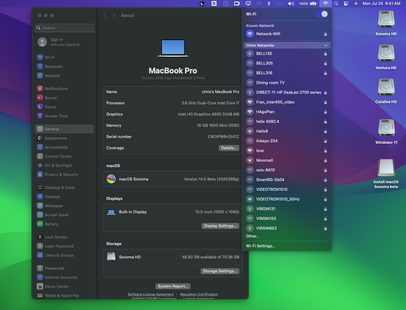This screenshot has height=310, width=406.
Task: Open Screen Time settings
Action: (64, 116)
